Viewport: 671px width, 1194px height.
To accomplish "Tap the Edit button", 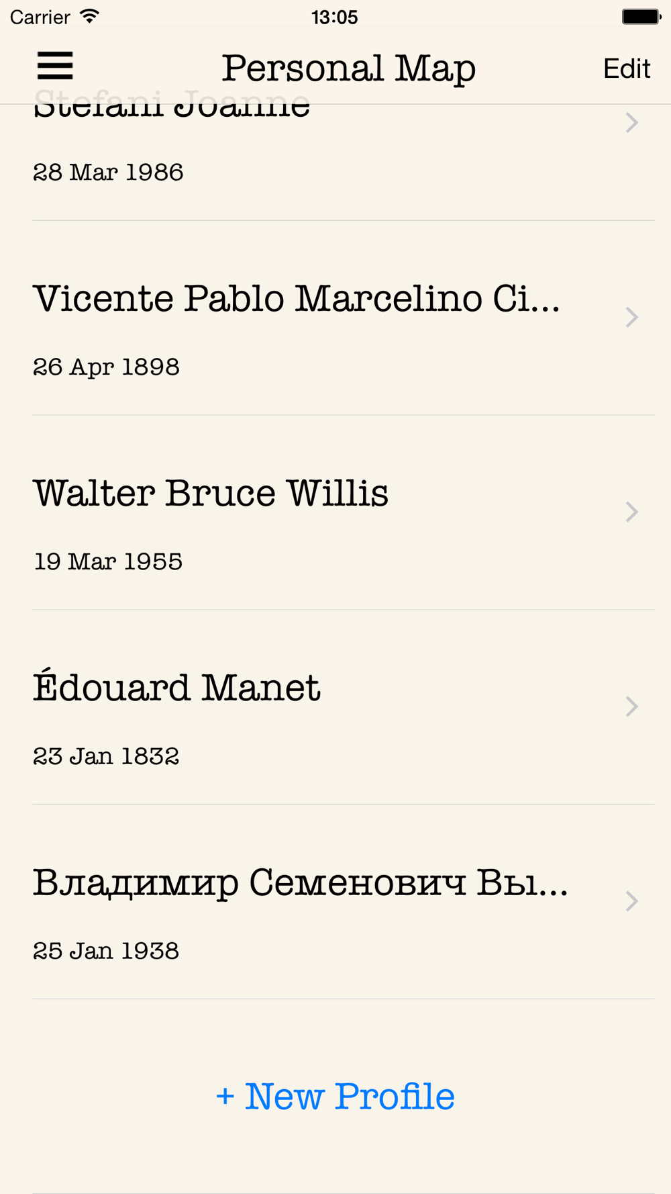I will [626, 68].
